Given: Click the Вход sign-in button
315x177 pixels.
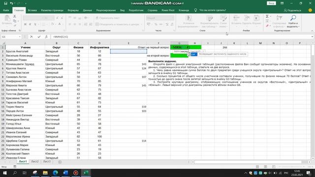Looking at the screenshot, I should pyautogui.click(x=271, y=3).
